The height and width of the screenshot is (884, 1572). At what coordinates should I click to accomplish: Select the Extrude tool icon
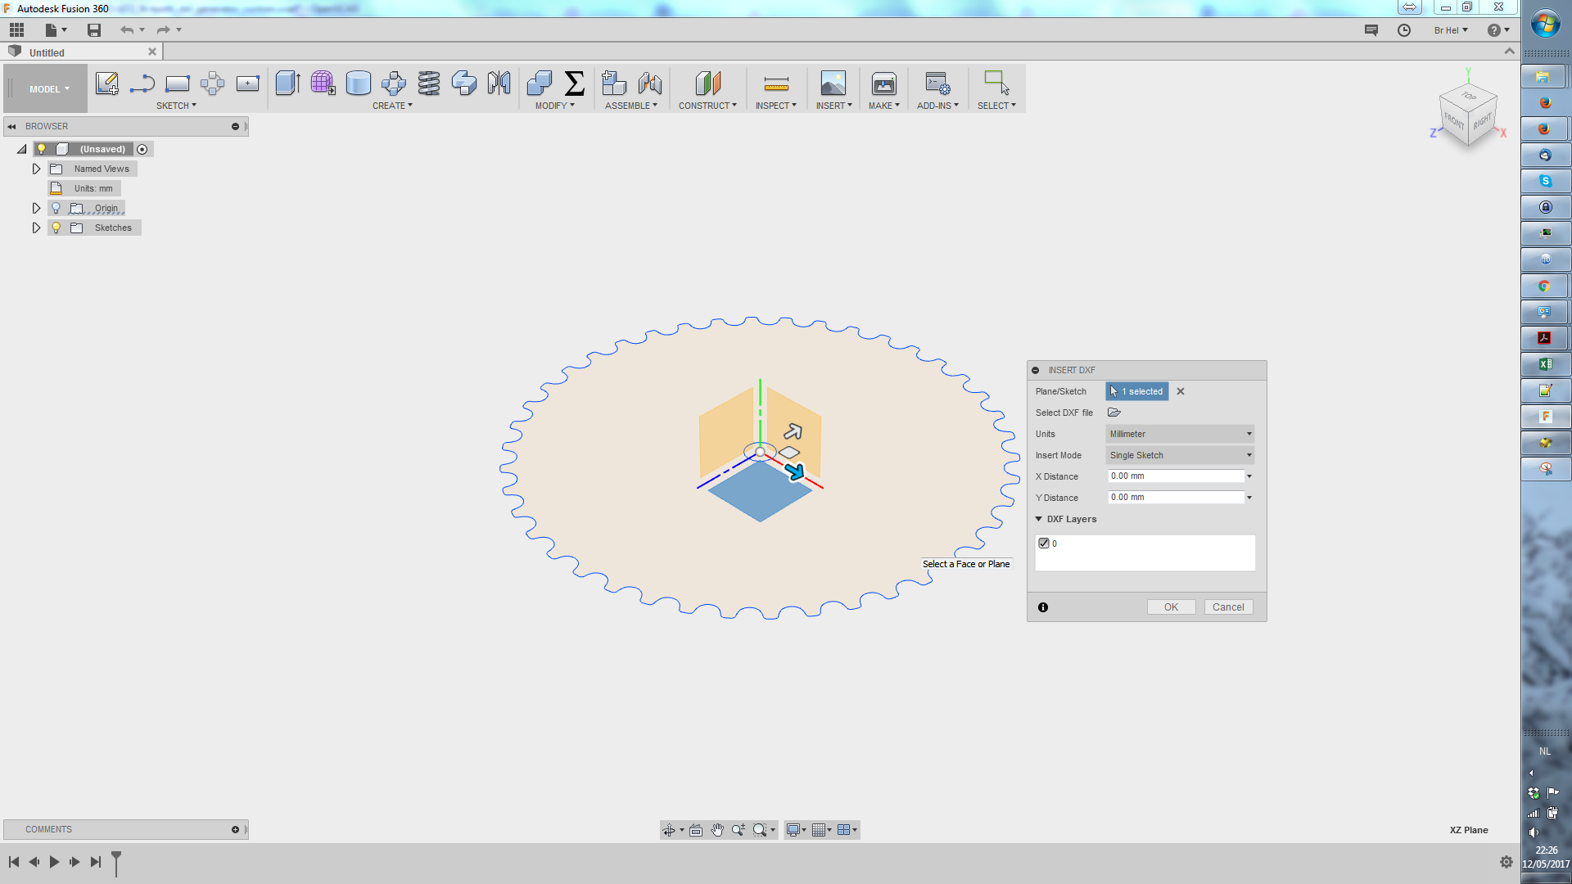[x=287, y=83]
